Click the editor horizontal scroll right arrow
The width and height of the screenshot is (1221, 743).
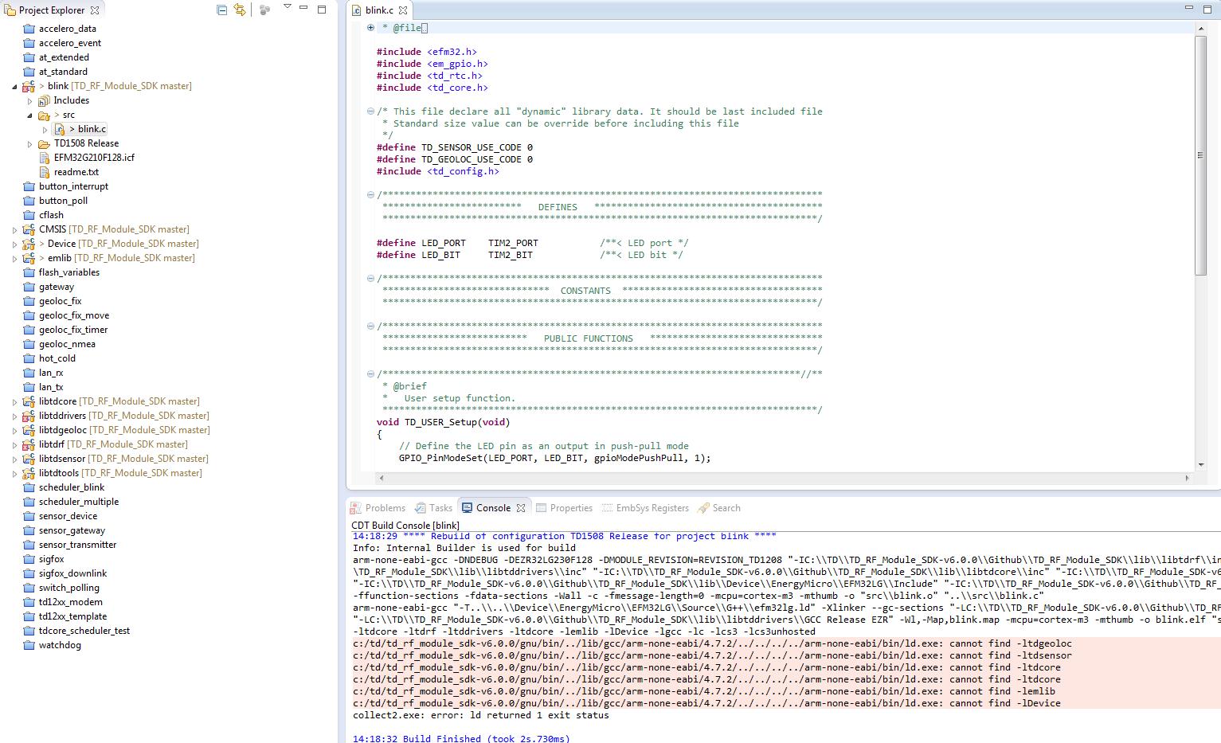(1187, 479)
